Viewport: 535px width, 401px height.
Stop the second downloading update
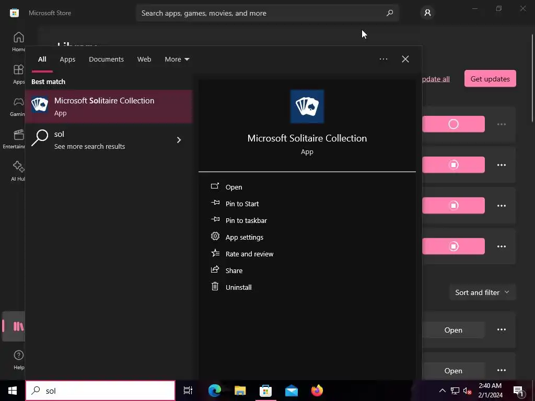pos(453,164)
